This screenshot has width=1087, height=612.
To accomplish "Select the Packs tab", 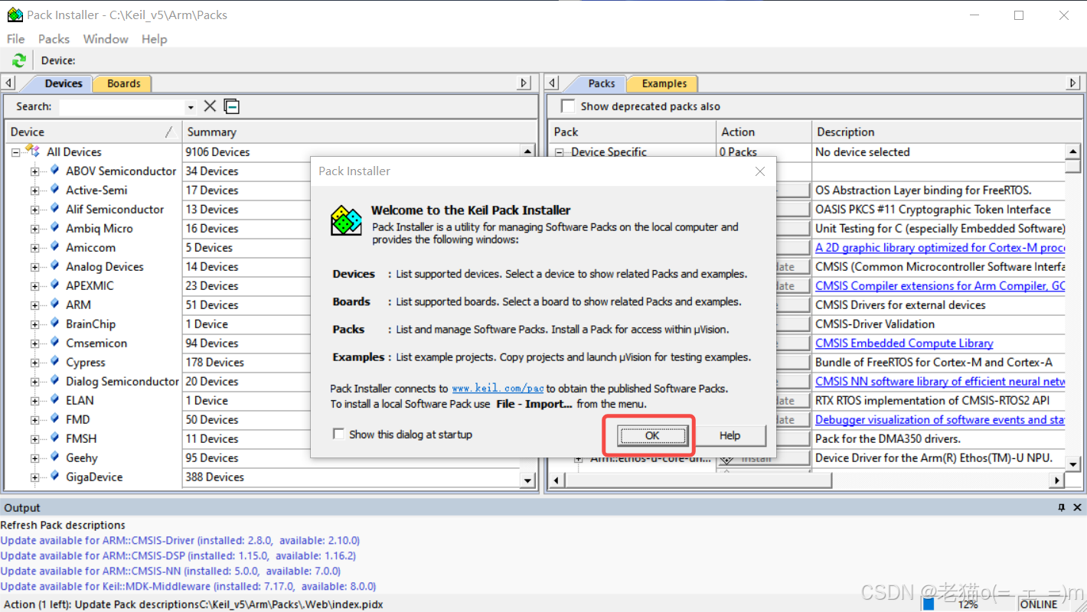I will [601, 83].
